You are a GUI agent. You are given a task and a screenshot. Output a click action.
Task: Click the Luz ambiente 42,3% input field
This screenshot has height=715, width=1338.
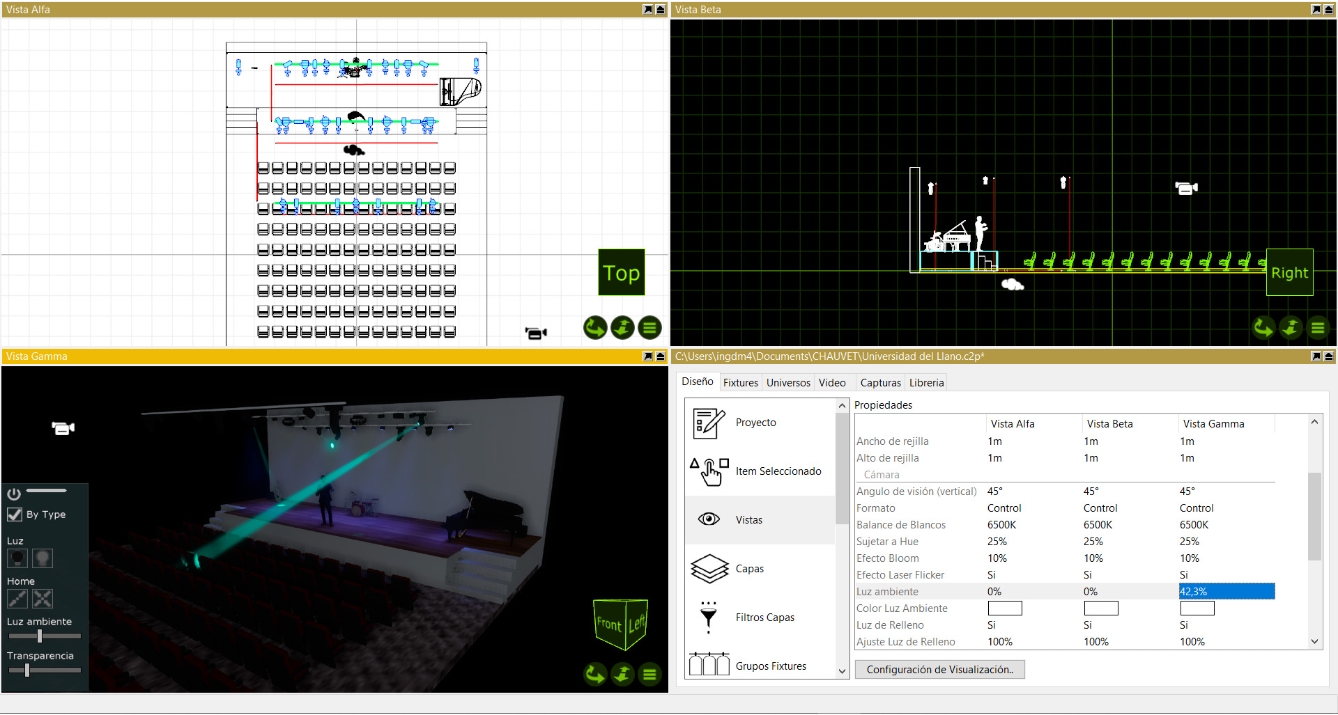pyautogui.click(x=1226, y=591)
